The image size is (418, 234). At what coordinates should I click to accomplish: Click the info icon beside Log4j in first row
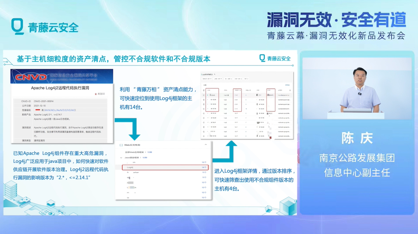tap(228, 95)
